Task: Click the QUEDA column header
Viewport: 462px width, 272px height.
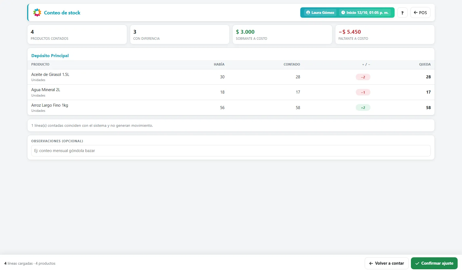Action: click(x=425, y=64)
